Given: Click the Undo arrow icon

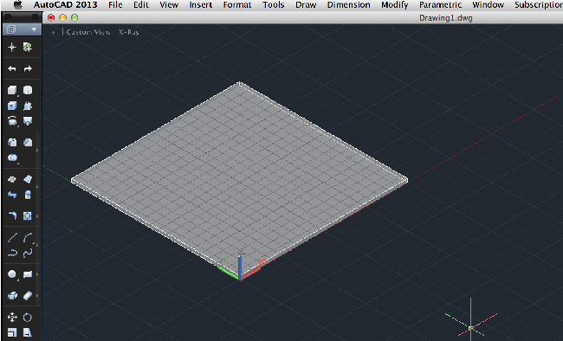Looking at the screenshot, I should (12, 68).
